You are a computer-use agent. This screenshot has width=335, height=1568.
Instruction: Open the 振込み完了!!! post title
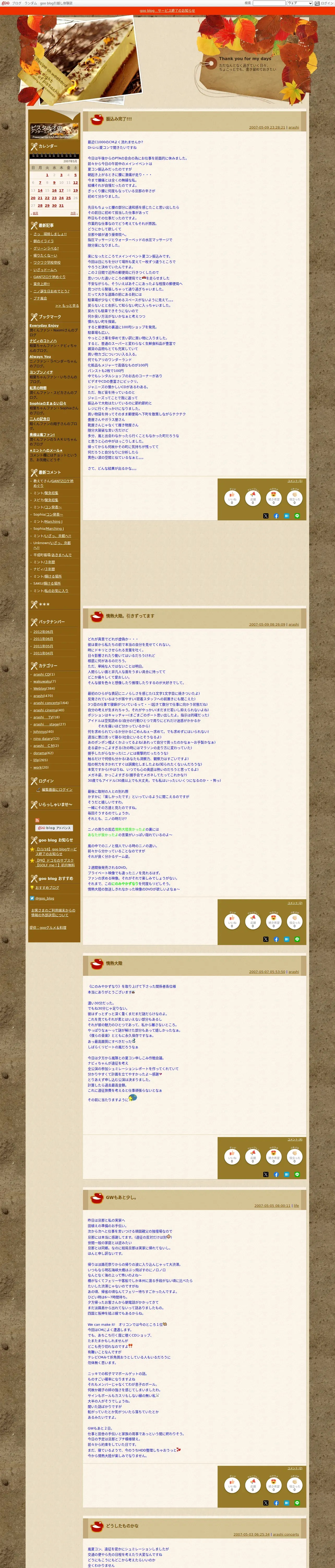coord(118,119)
